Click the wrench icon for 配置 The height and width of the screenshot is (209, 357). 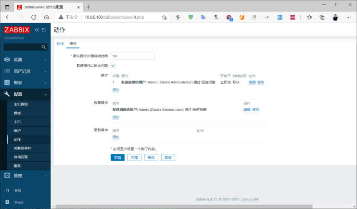pos(7,94)
